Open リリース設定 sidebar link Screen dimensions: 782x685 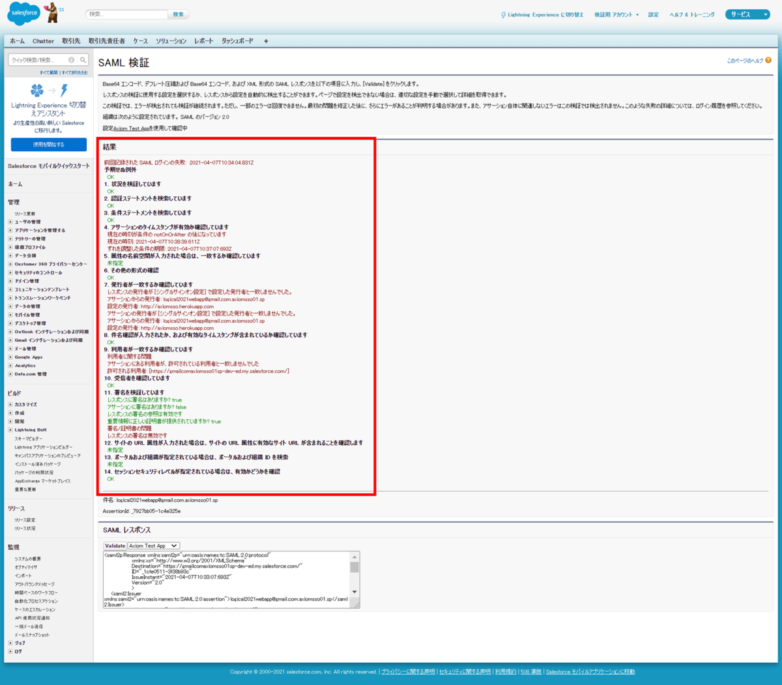pos(25,520)
